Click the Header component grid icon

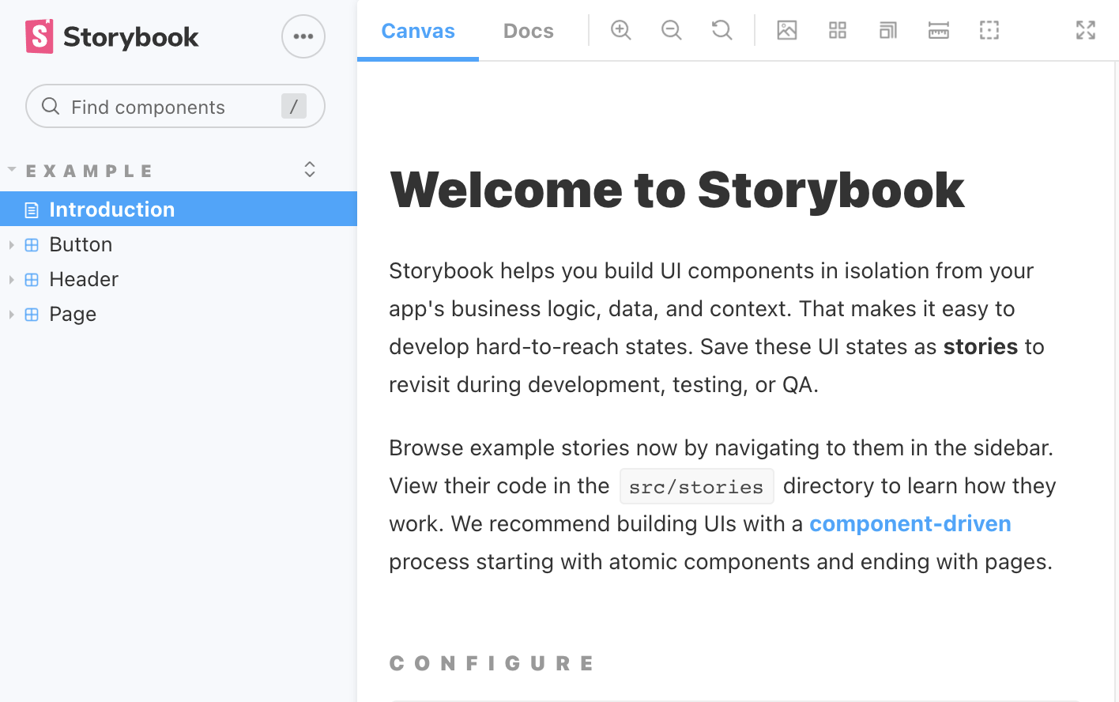tap(32, 279)
